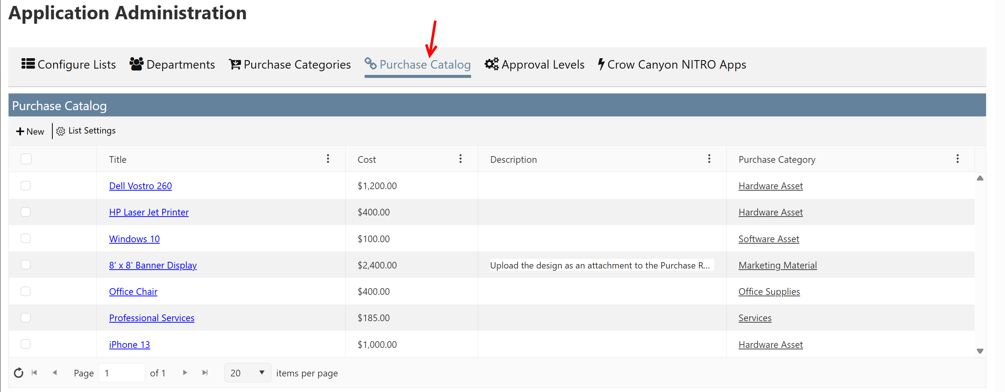Viewport: 1005px width, 392px height.
Task: Select the Office Chair row checkbox
Action: [26, 291]
